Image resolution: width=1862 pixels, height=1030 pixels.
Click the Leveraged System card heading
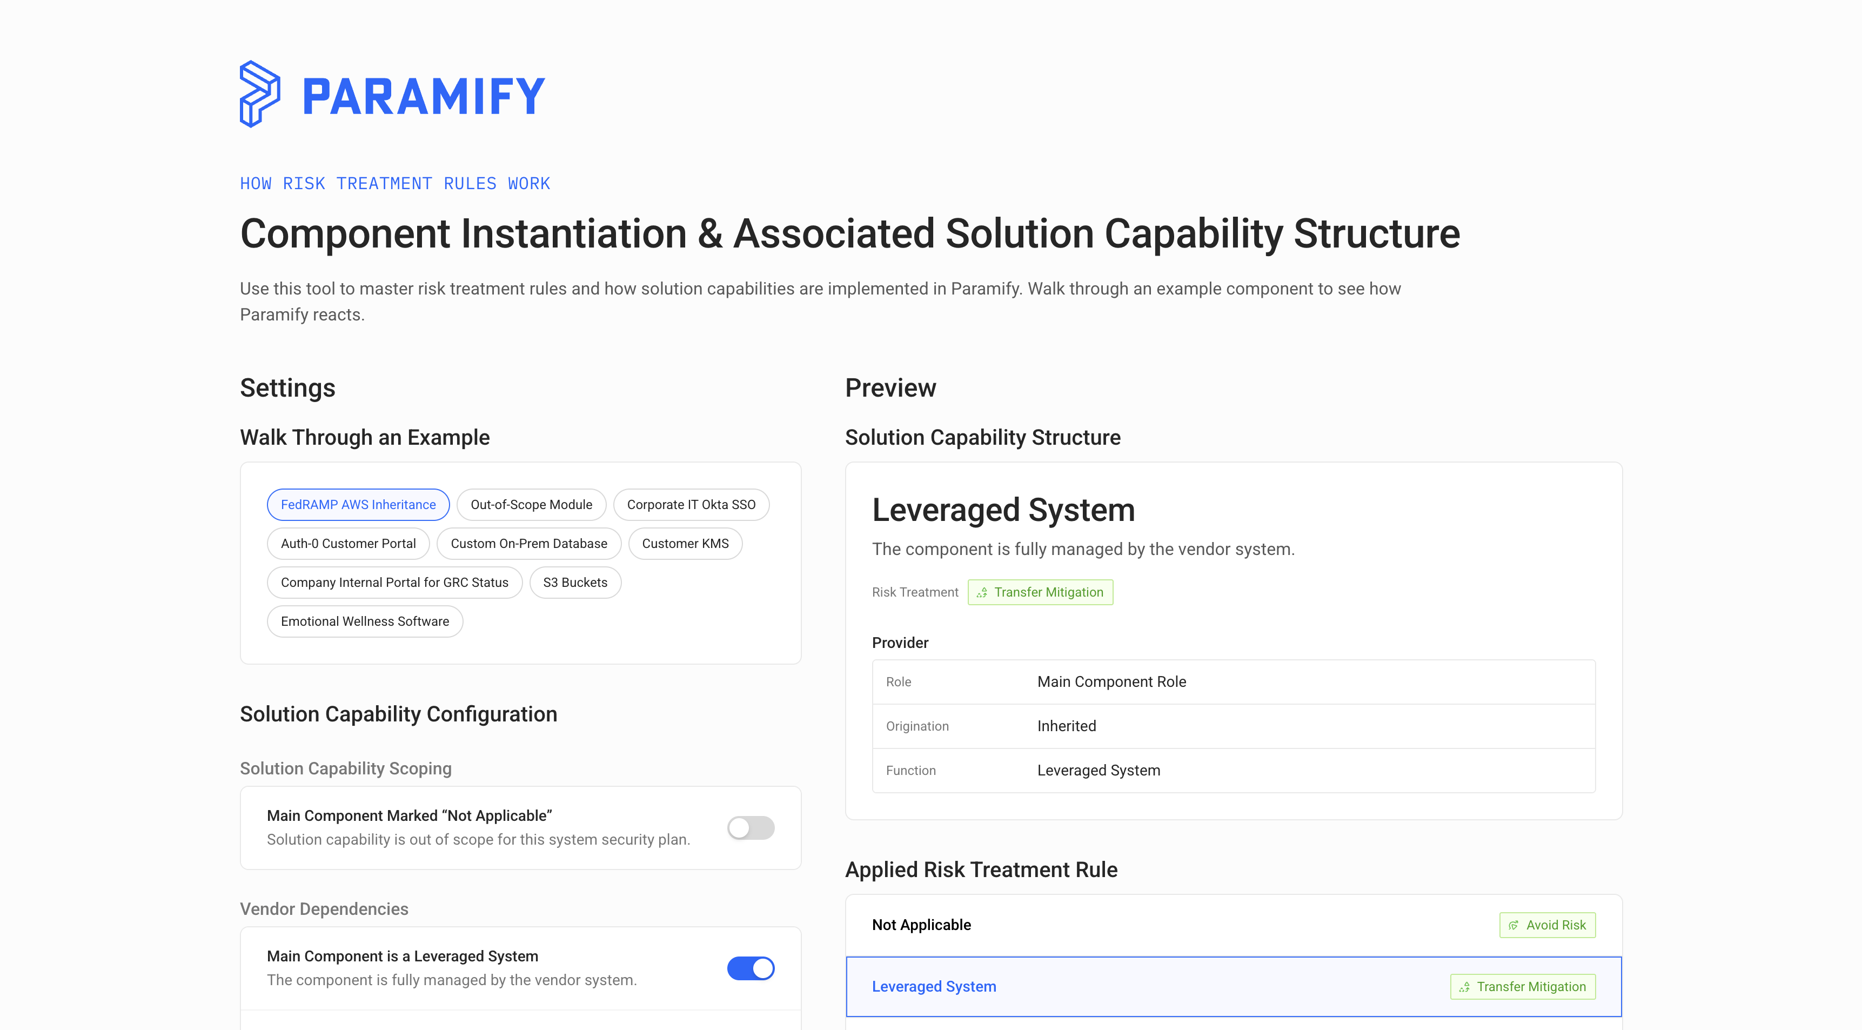point(1003,510)
